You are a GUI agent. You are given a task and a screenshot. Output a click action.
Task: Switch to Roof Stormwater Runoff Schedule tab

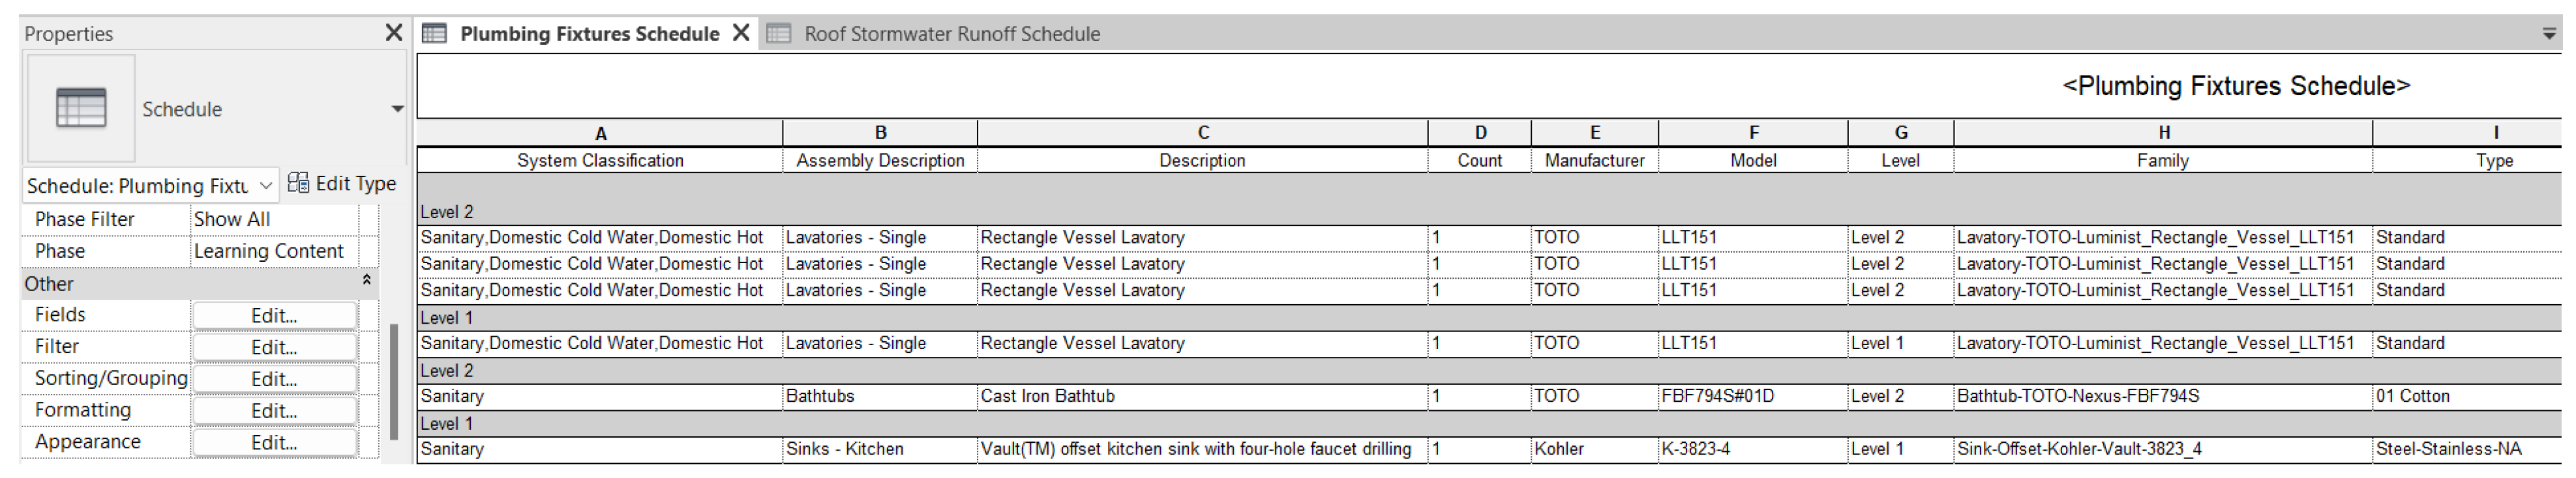coord(951,34)
